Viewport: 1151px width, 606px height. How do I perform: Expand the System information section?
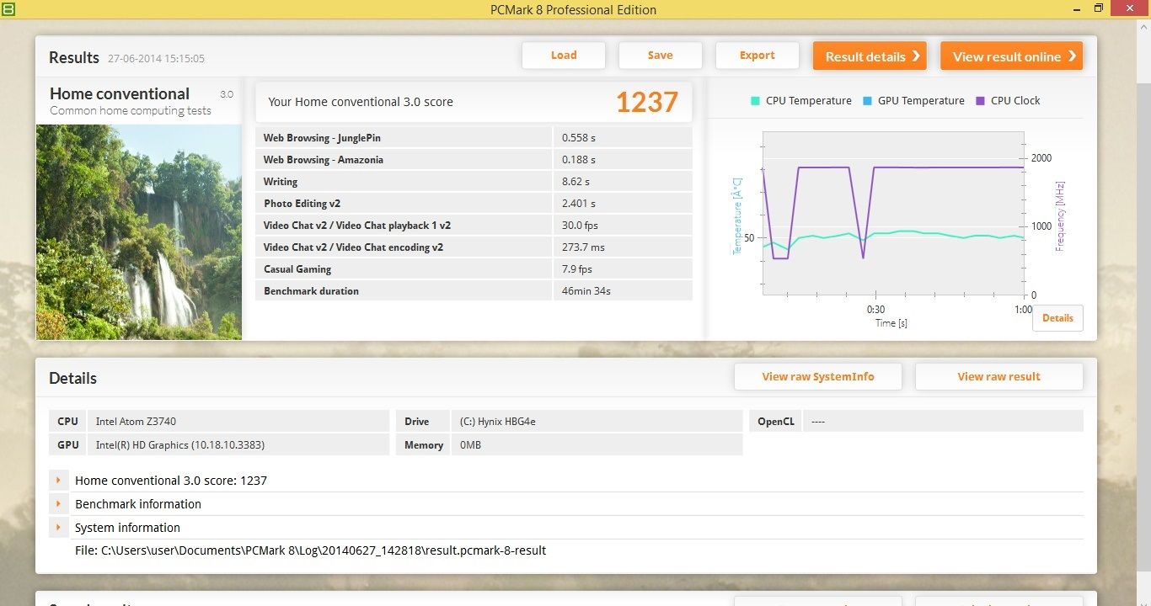(58, 528)
